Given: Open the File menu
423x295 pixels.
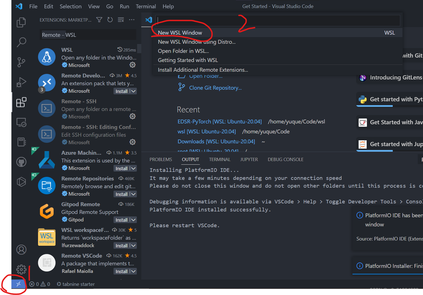Looking at the screenshot, I should [33, 6].
